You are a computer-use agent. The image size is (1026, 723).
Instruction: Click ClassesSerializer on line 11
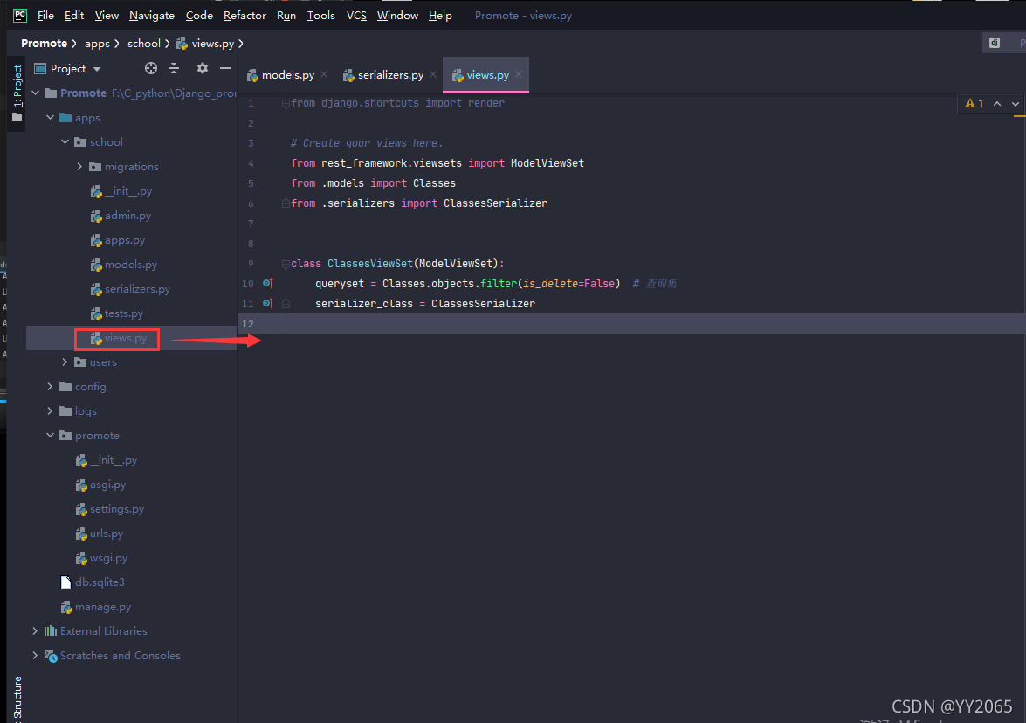pyautogui.click(x=483, y=304)
